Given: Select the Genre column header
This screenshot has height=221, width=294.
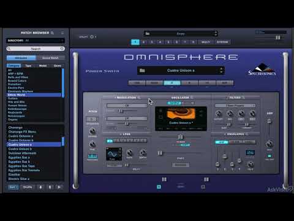Looking at the screenshot, I should point(58,66).
